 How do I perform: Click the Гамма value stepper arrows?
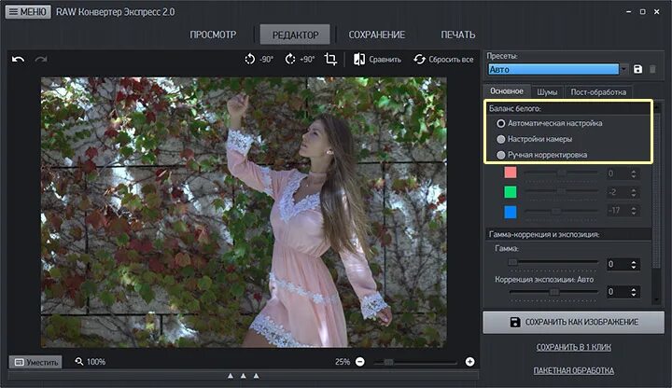point(634,264)
